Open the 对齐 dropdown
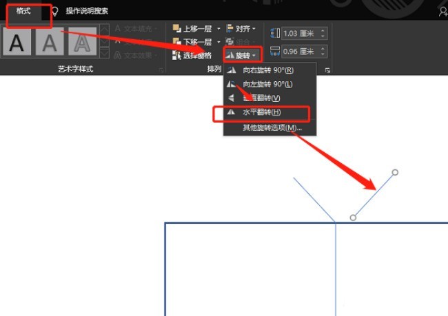 click(241, 28)
